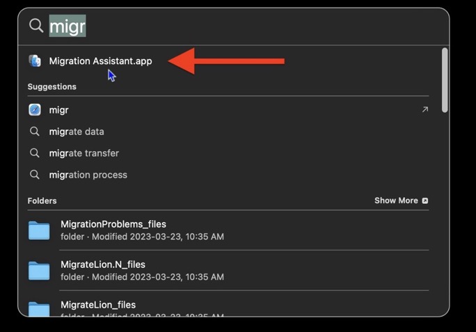
Task: Click the 'migr' search field text
Action: 68,26
